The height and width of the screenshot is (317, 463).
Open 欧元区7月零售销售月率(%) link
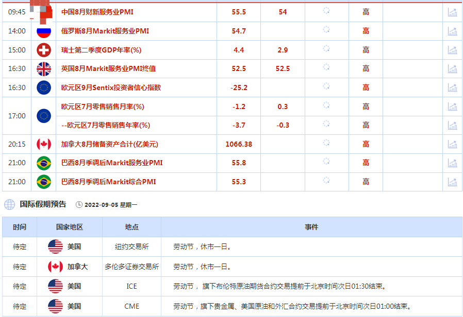pos(103,107)
